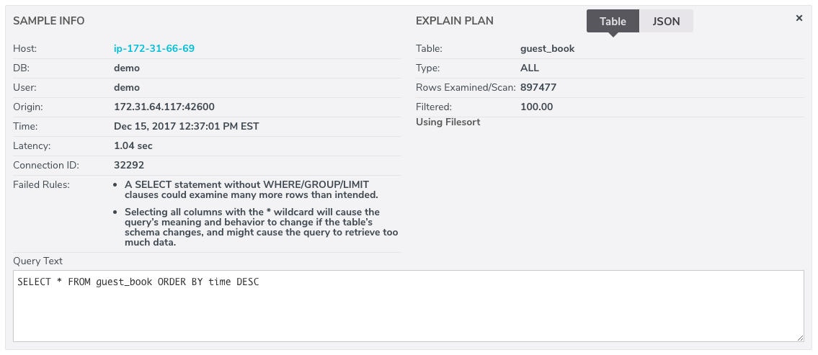Click the Type value ALL
This screenshot has width=818, height=355.
[530, 68]
